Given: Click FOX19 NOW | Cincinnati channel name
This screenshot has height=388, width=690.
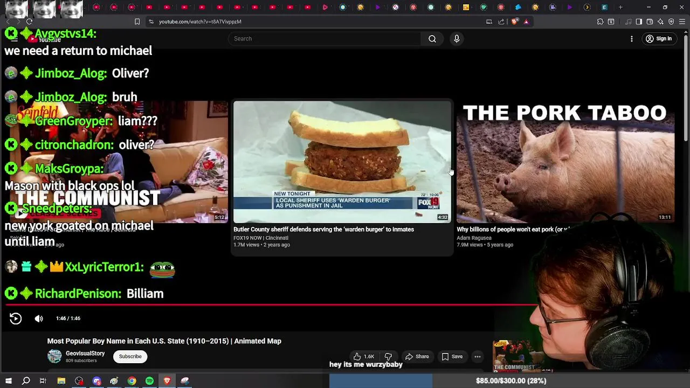Looking at the screenshot, I should point(261,238).
